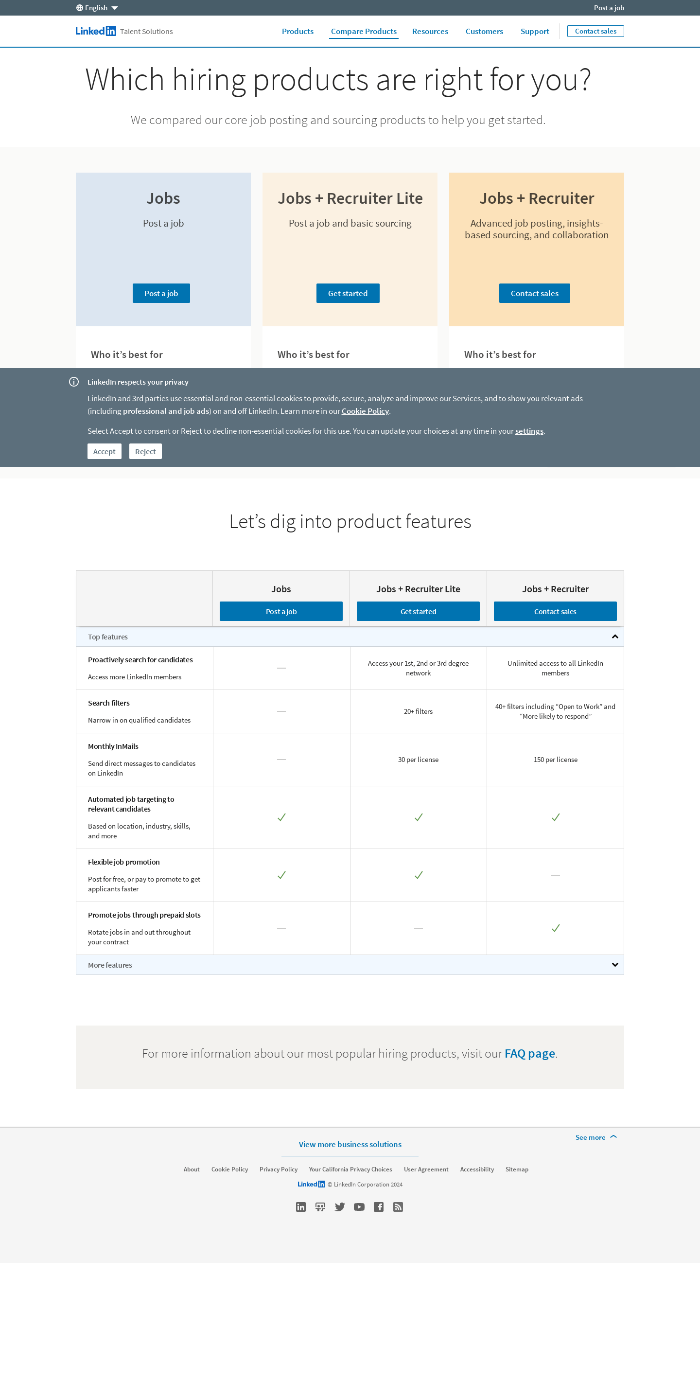This screenshot has width=700, height=1381.
Task: Click View more business solutions
Action: click(350, 1144)
